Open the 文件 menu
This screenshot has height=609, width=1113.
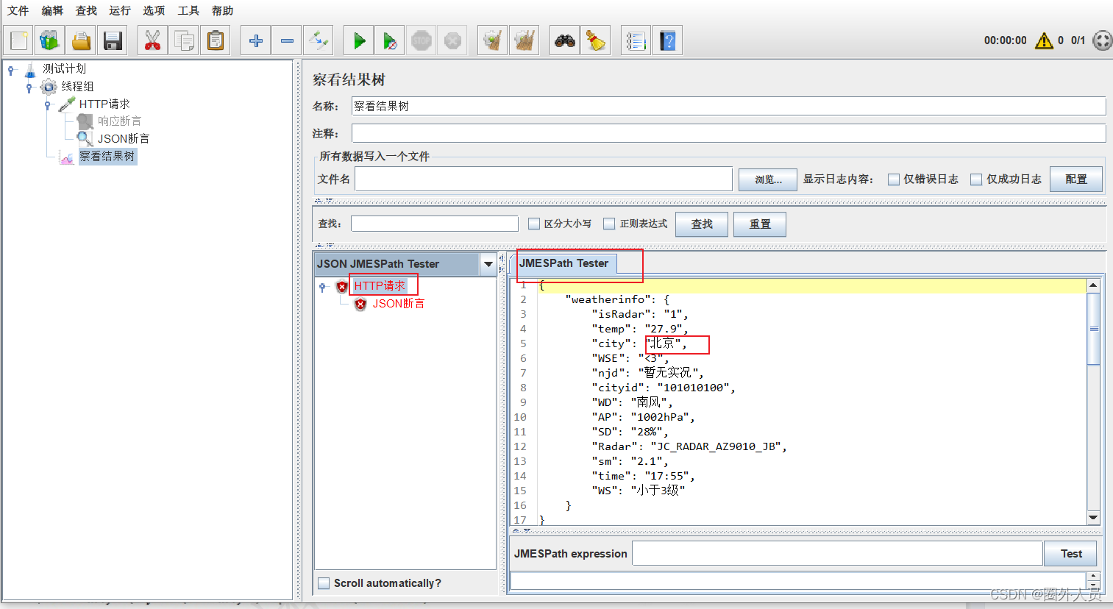[x=18, y=10]
